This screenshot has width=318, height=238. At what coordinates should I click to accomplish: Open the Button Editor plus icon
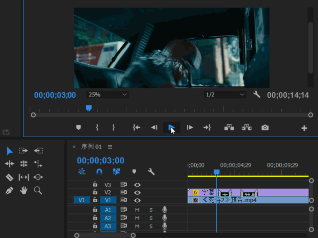coord(304,128)
